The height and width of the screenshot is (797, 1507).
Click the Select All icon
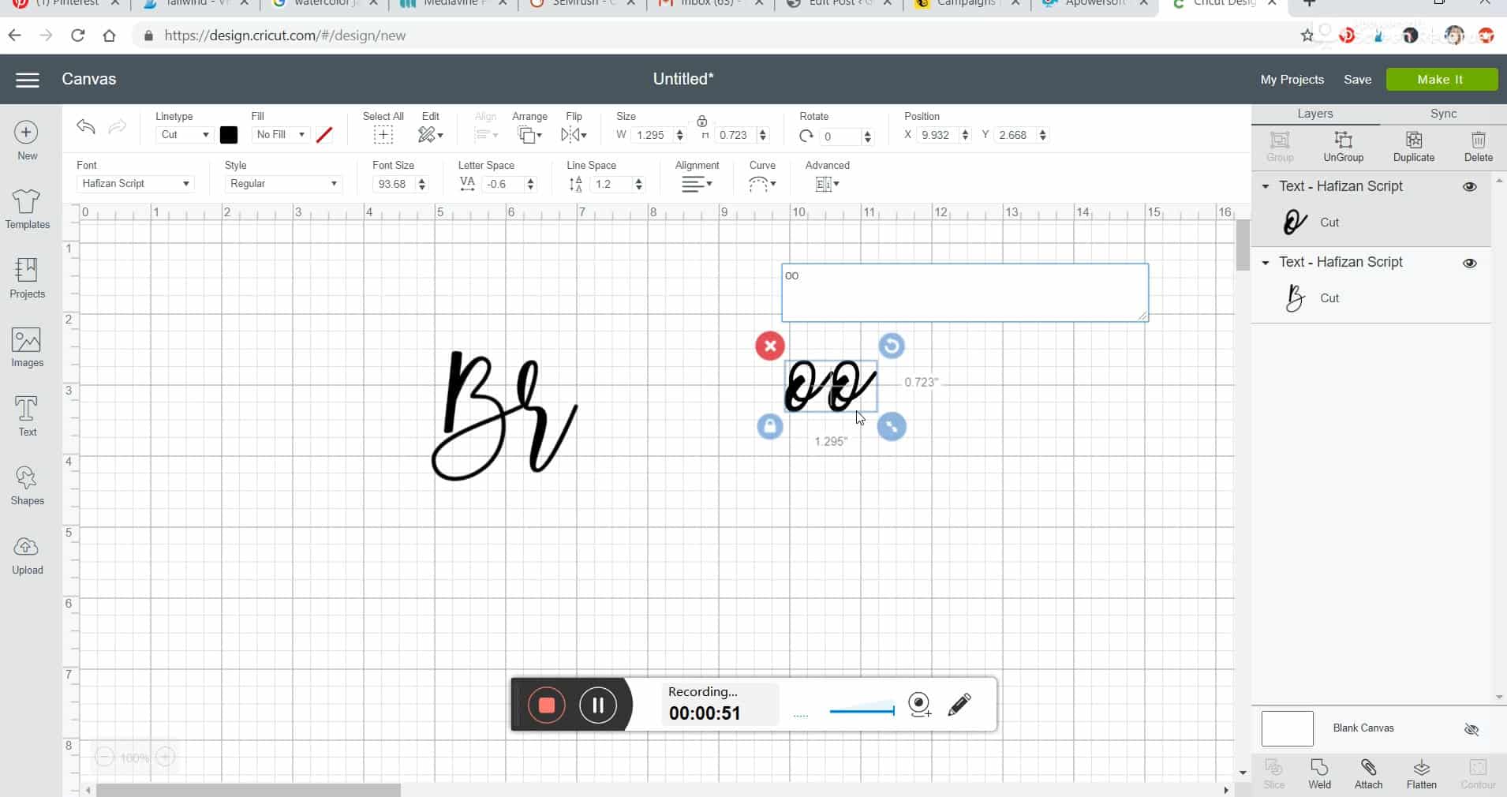[x=383, y=135]
